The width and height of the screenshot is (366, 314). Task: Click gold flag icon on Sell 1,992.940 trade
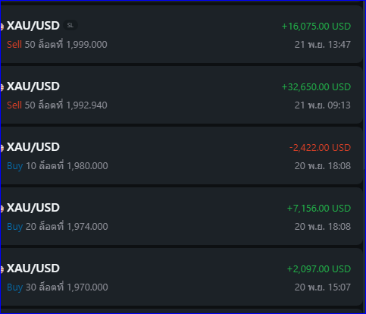click(x=2, y=87)
